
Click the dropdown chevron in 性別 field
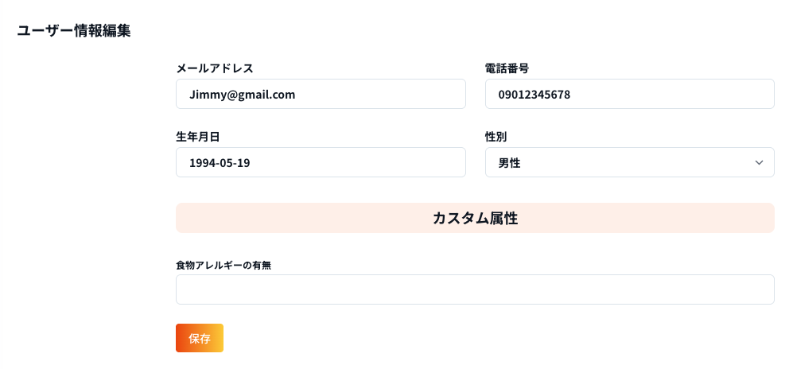pos(757,162)
